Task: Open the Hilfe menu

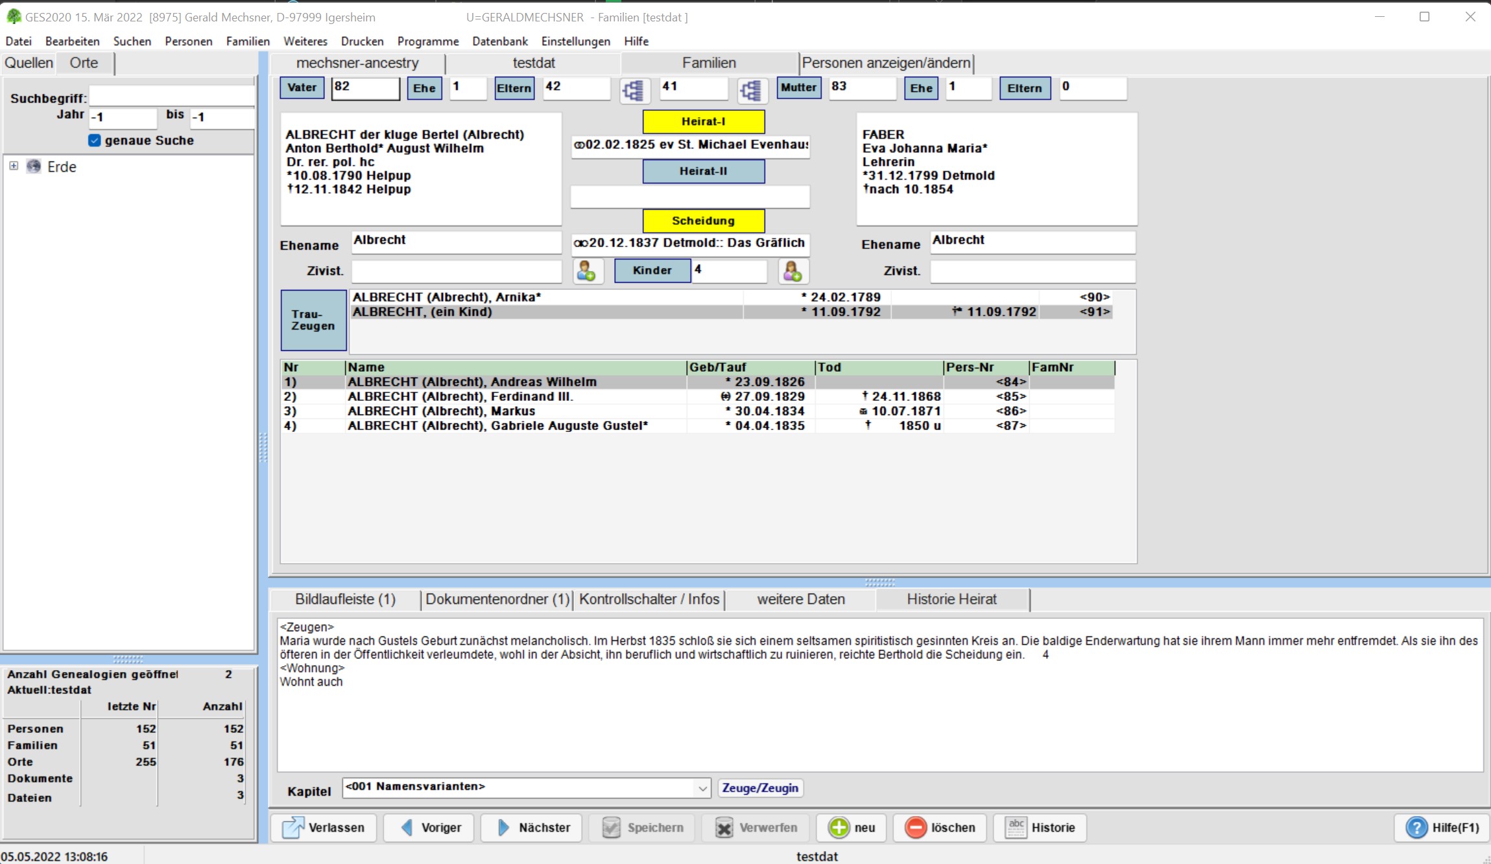Action: pos(636,41)
